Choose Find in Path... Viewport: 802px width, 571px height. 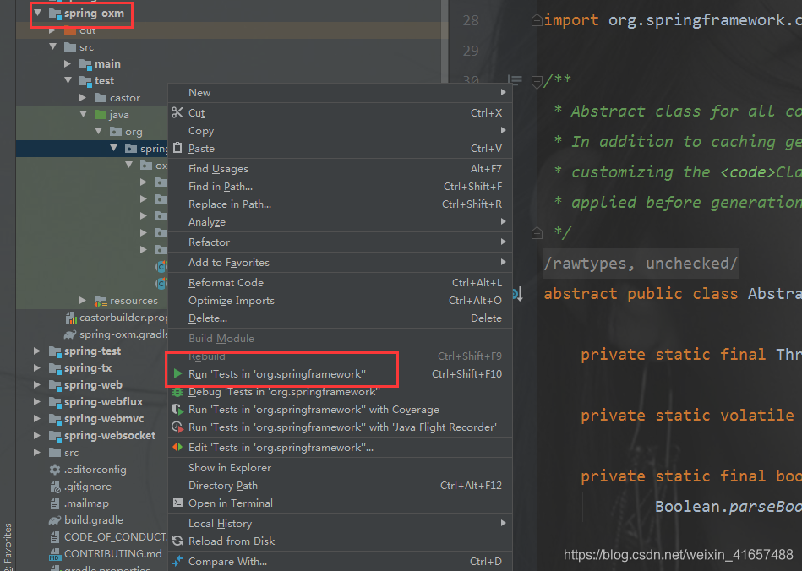[340, 186]
